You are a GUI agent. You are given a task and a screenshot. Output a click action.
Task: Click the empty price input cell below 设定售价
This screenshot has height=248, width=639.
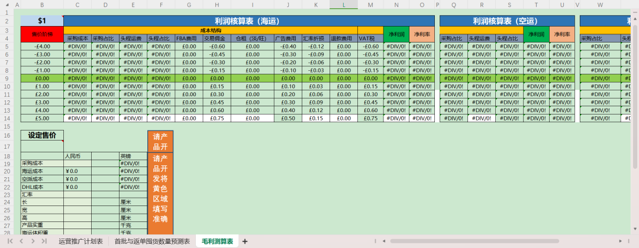42,146
